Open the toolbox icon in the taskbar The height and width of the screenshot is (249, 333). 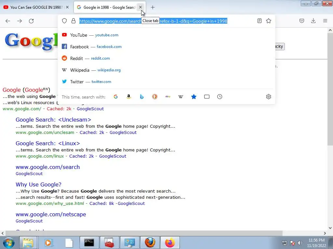(109, 243)
